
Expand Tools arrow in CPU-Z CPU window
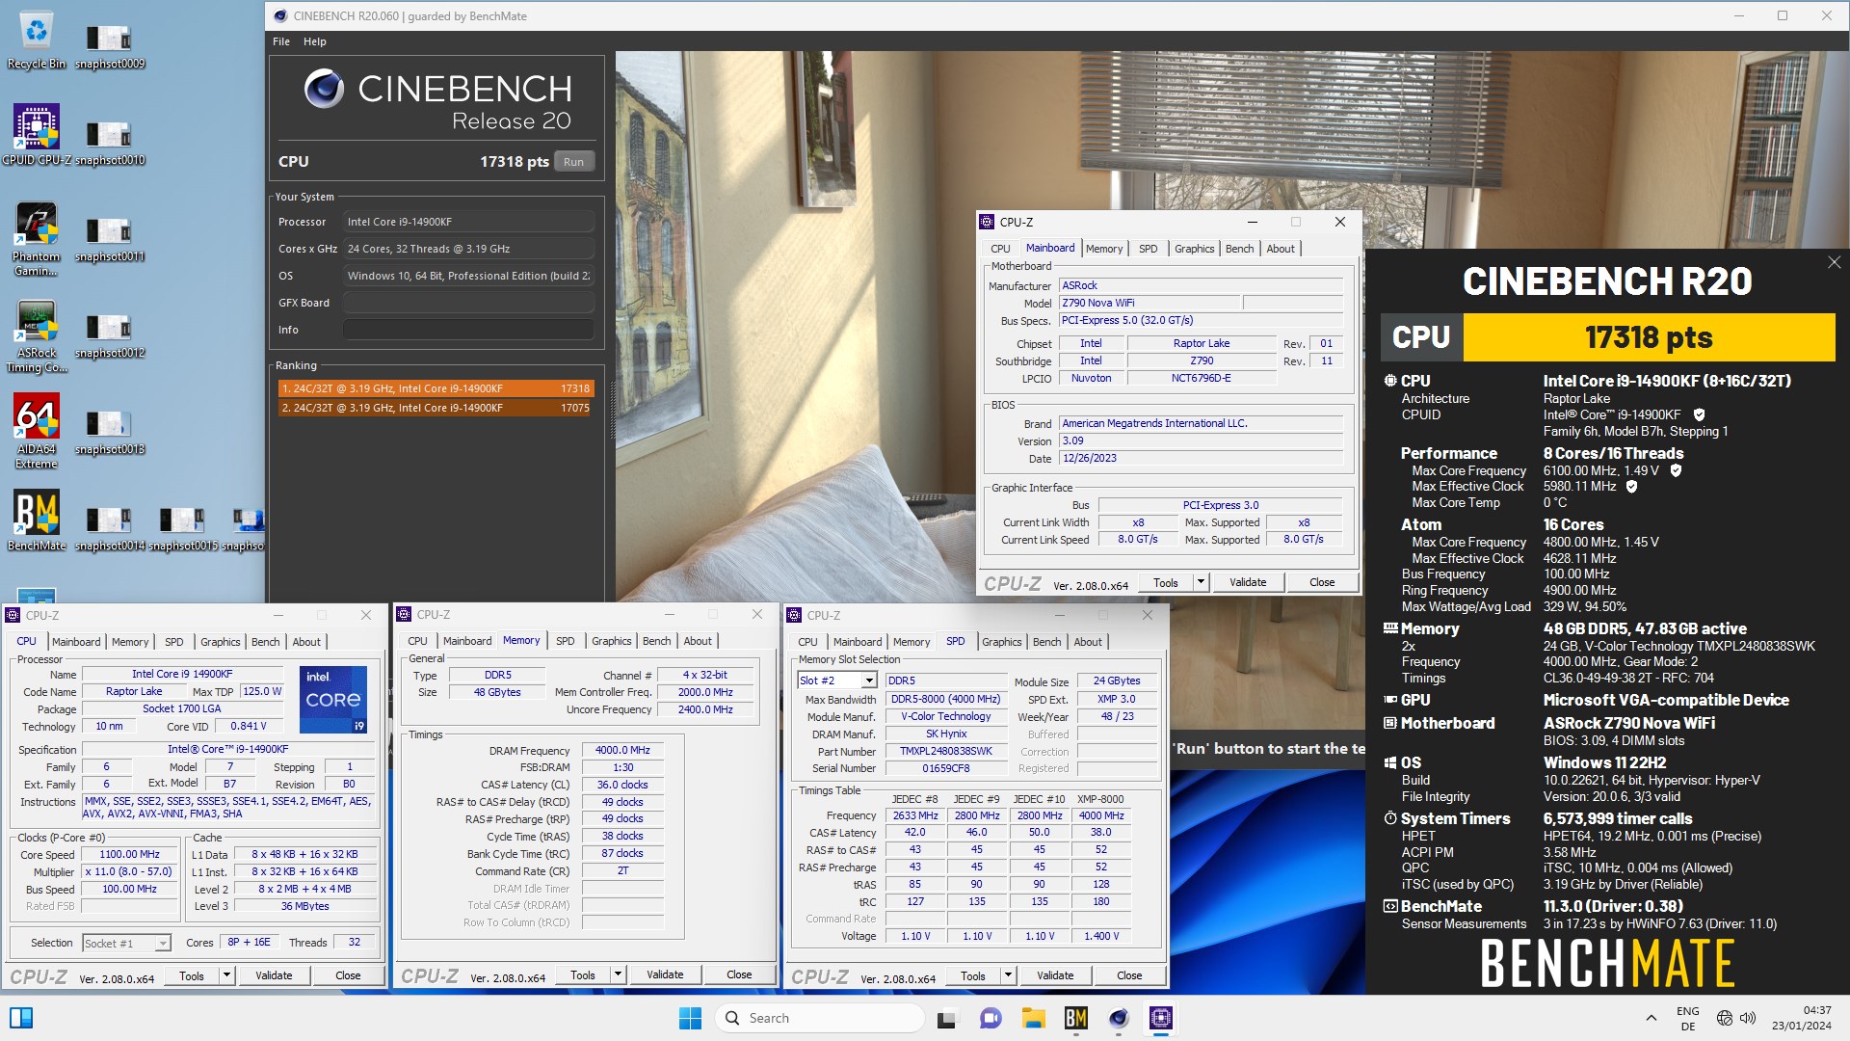pyautogui.click(x=226, y=975)
